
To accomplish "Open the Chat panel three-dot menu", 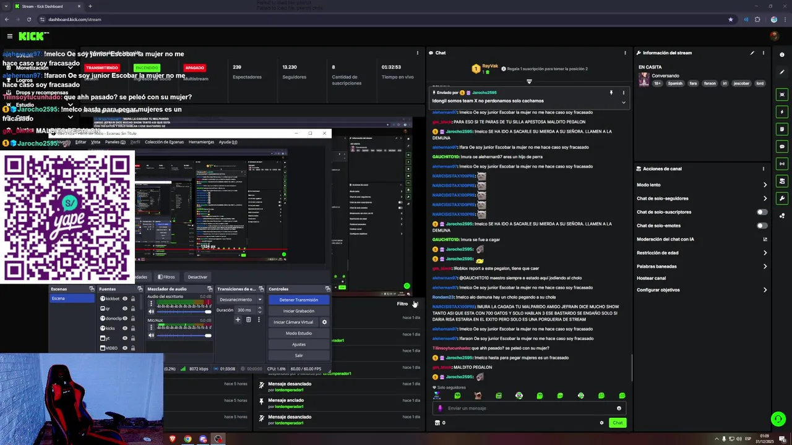I will pyautogui.click(x=625, y=53).
